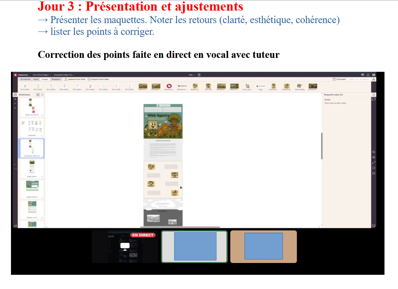This screenshot has height=289, width=398.
Task: Switch wireframes panel to list view
Action: (42, 95)
